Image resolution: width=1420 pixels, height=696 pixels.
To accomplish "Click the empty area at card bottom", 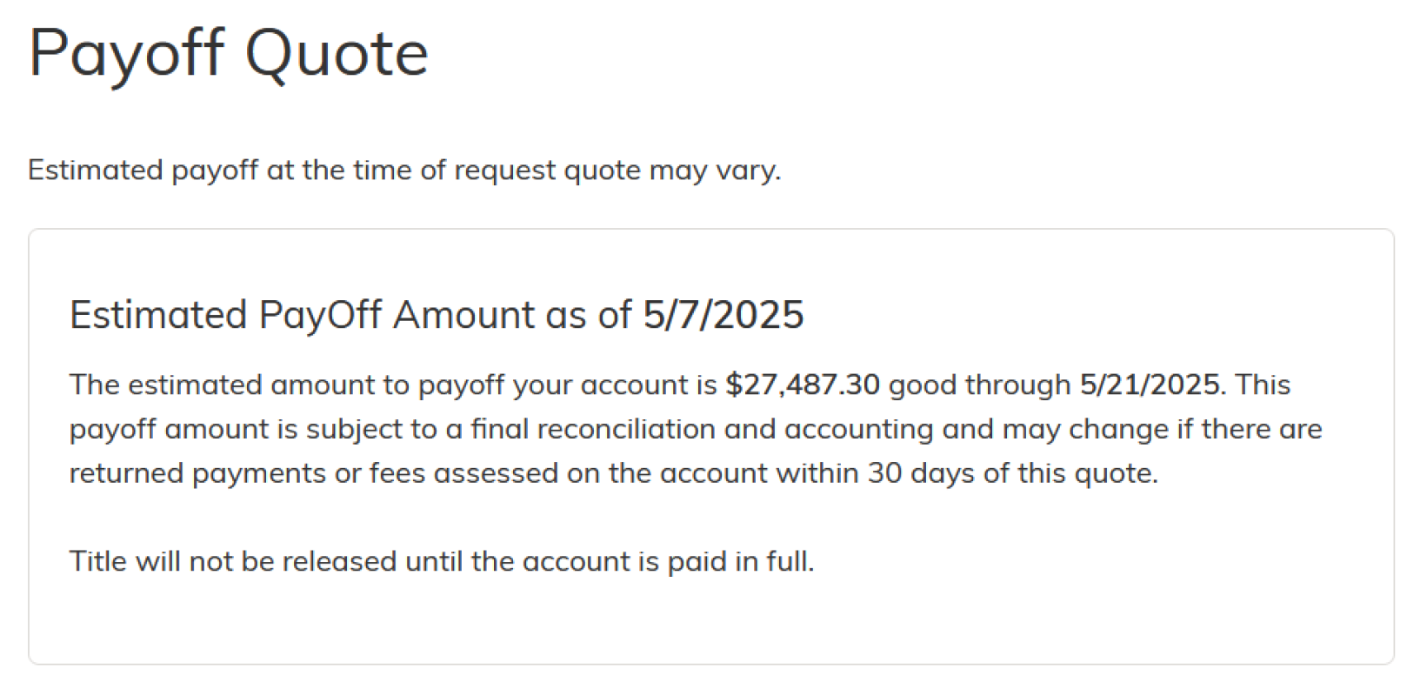I will click(x=710, y=626).
